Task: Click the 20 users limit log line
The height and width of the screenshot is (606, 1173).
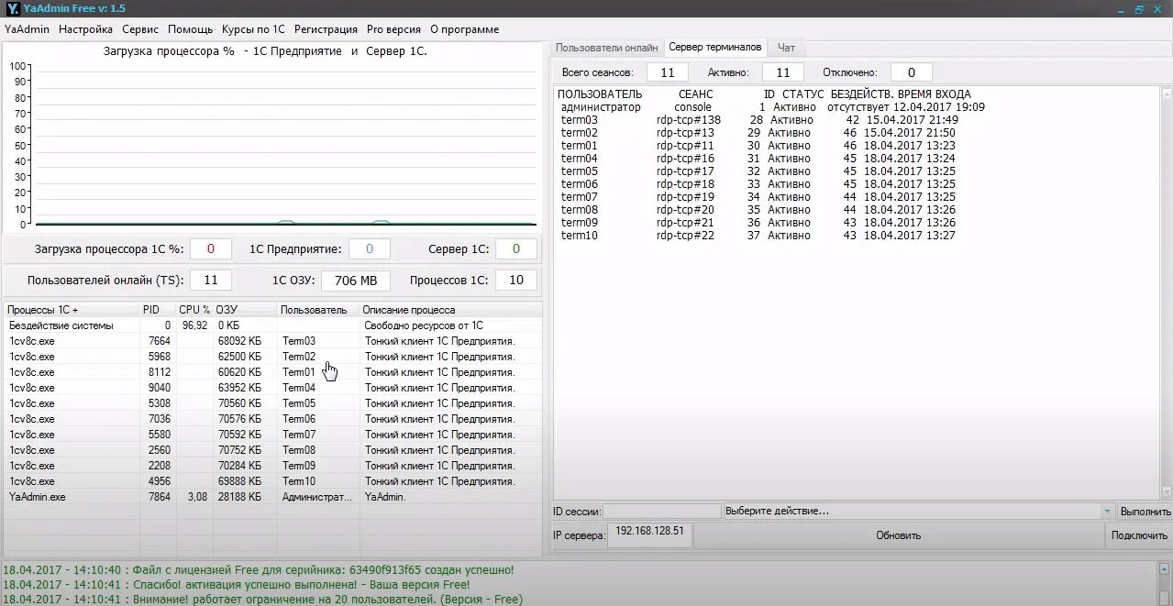Action: point(262,600)
